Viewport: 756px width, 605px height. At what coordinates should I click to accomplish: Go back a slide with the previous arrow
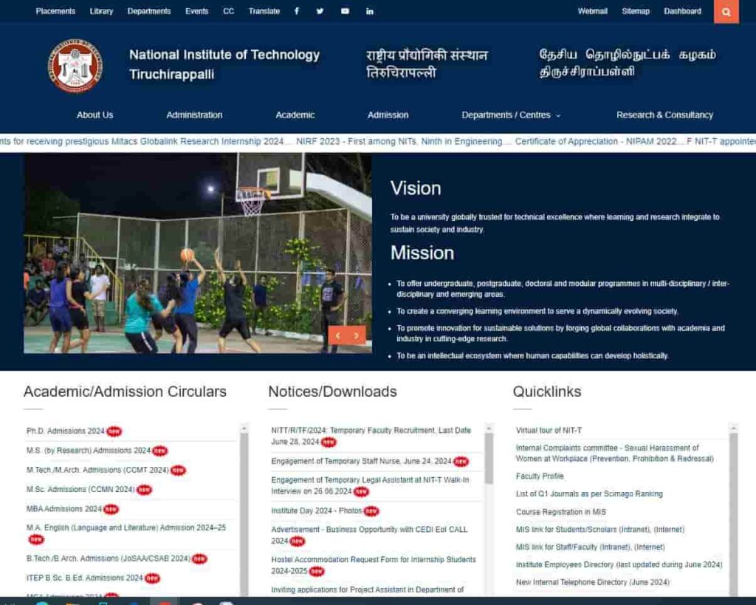(337, 335)
